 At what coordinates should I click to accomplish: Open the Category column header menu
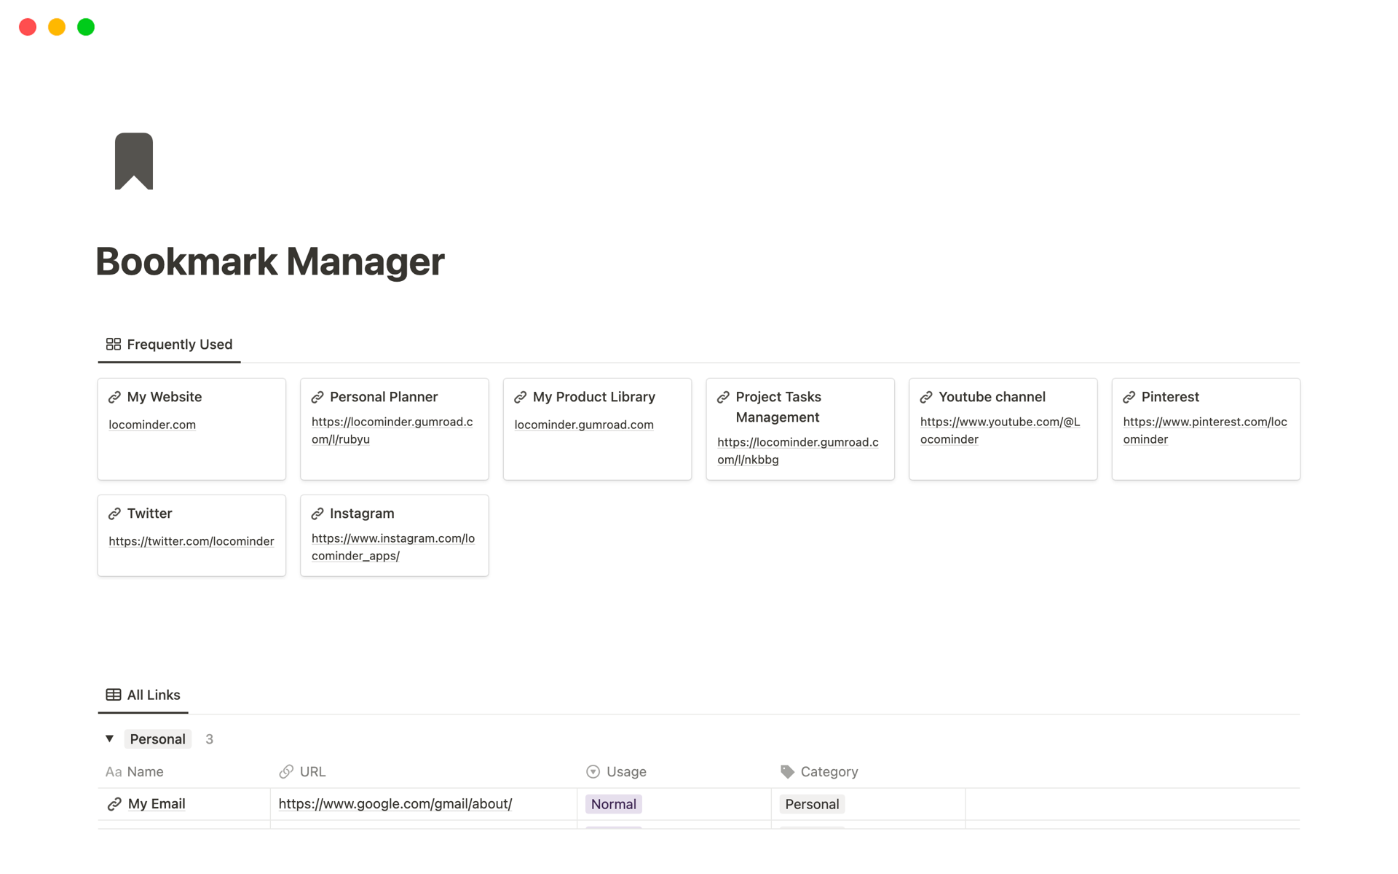click(829, 771)
